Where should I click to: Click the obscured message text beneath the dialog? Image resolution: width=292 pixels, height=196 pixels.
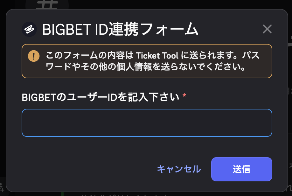121,195
